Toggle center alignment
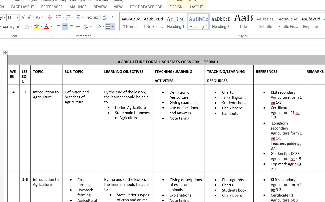 pyautogui.click(x=65, y=27)
